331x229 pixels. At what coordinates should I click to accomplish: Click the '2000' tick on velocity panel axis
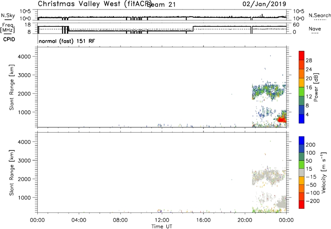pos(24,179)
